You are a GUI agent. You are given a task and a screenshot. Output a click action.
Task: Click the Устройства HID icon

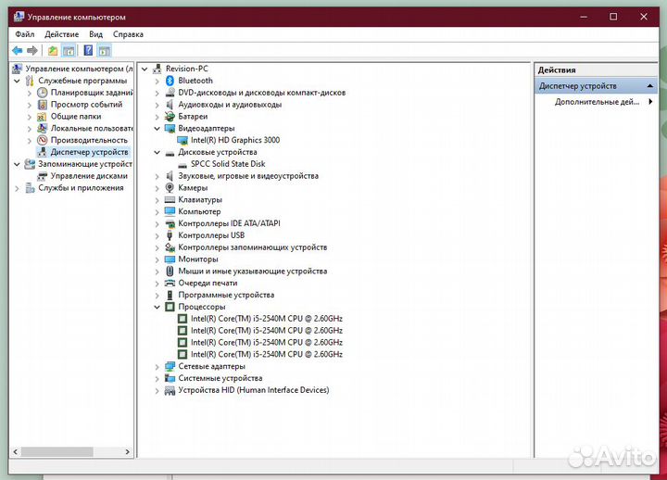click(x=170, y=390)
